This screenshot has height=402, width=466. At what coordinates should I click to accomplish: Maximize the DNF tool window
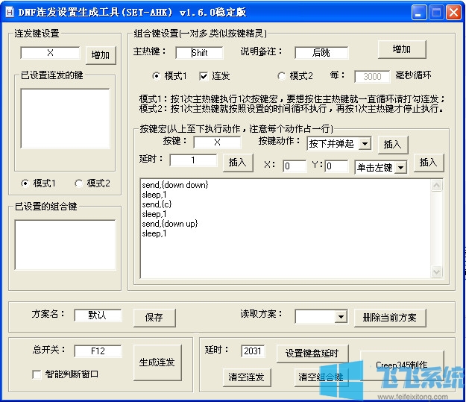point(437,11)
